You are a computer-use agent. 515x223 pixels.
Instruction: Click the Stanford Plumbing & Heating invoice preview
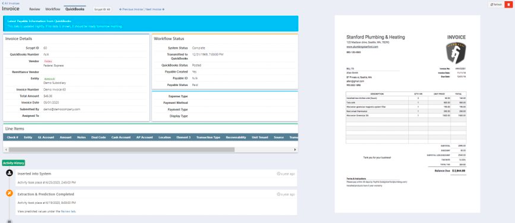coord(407,114)
